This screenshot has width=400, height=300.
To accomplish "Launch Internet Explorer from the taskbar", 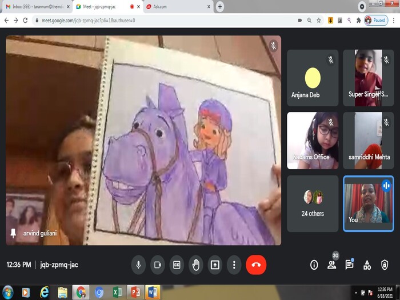I will (45, 293).
